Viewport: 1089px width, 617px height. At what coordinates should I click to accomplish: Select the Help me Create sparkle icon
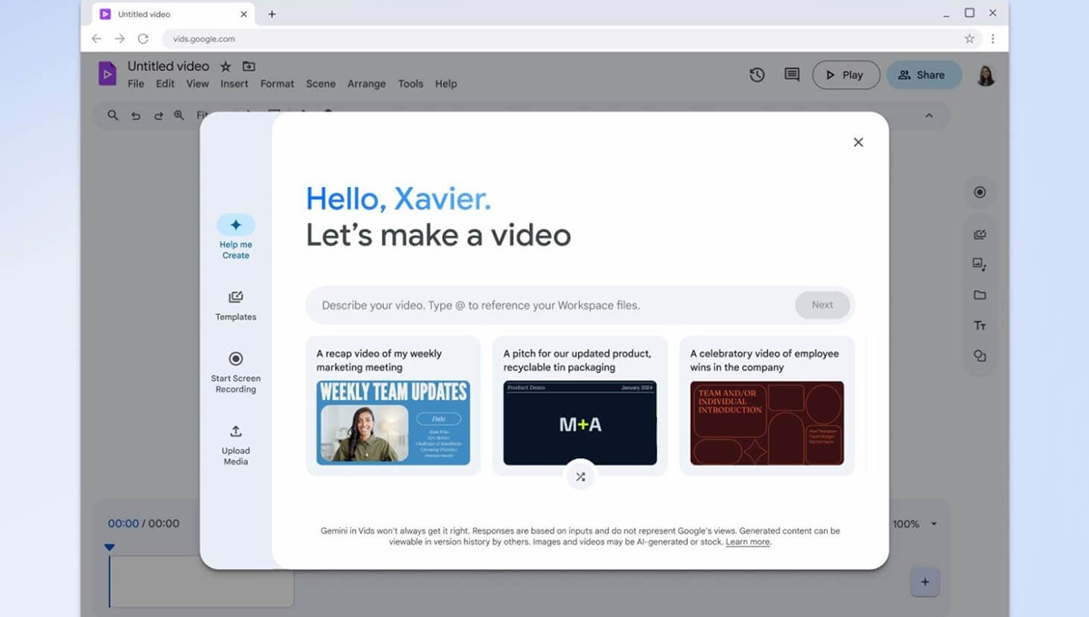235,225
